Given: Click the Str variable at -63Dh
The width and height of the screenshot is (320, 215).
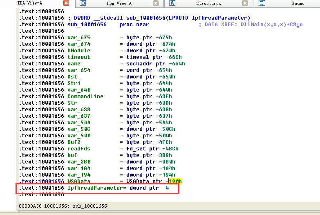Looking at the screenshot, I should click(72, 103).
